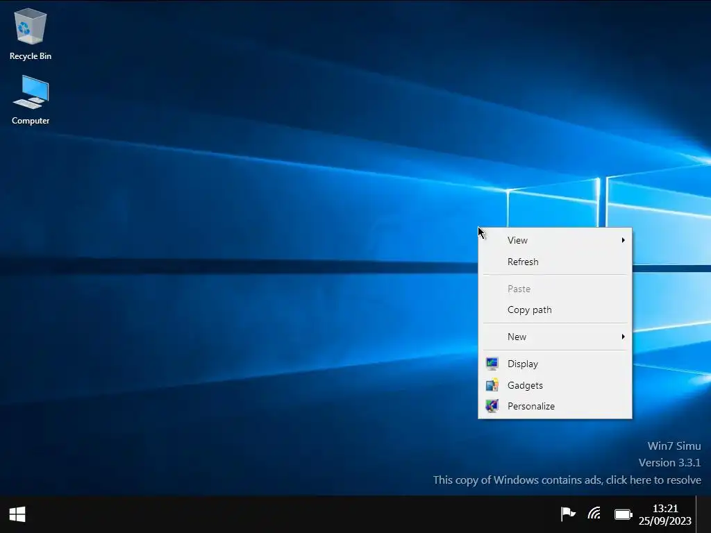The image size is (711, 533).
Task: Click the ads notice link to resolve
Action: (567, 480)
